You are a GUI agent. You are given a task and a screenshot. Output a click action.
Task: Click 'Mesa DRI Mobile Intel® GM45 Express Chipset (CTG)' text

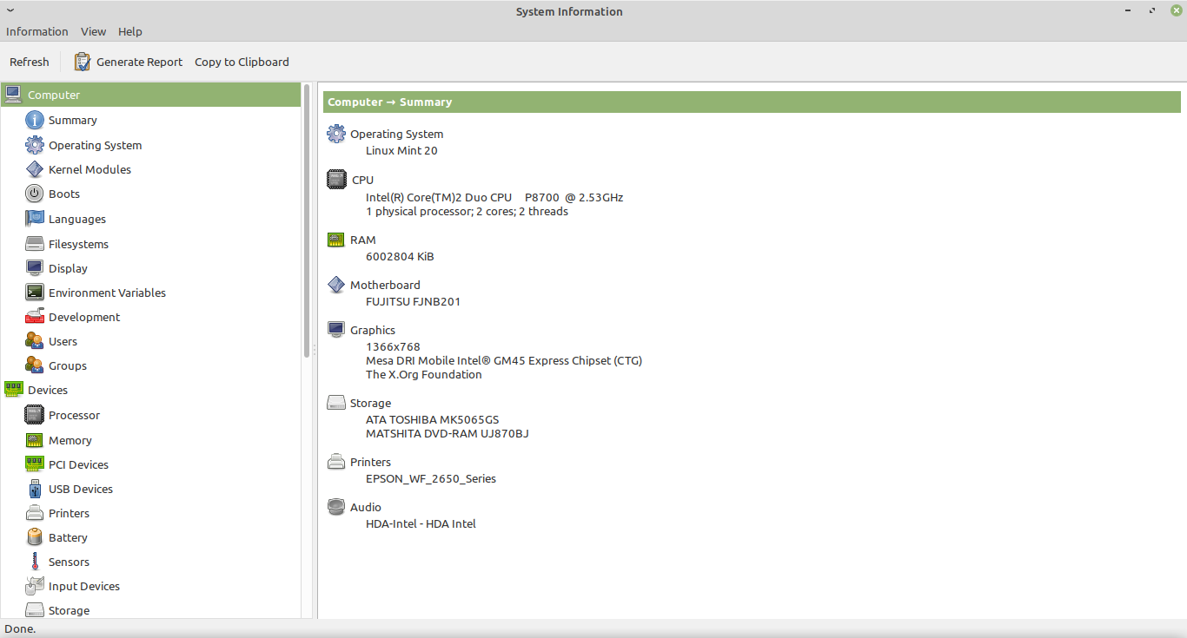point(504,360)
